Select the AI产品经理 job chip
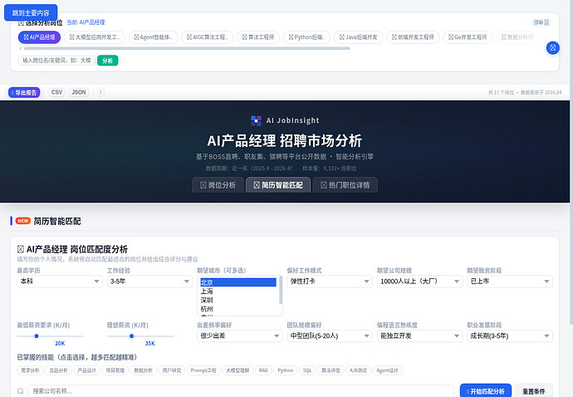Screen dimensions: 573x397 coord(39,37)
